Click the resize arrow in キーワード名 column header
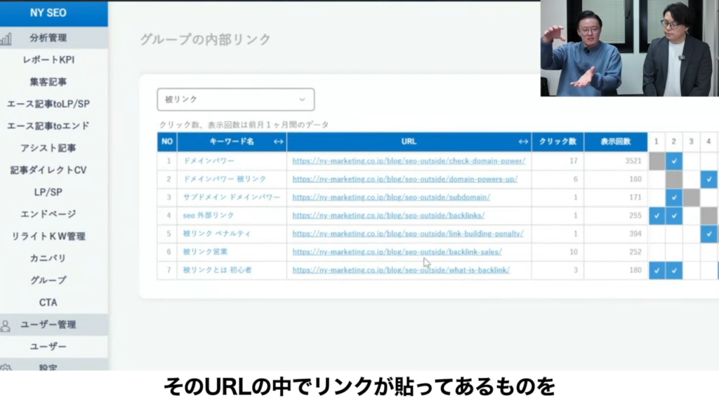 coord(278,142)
